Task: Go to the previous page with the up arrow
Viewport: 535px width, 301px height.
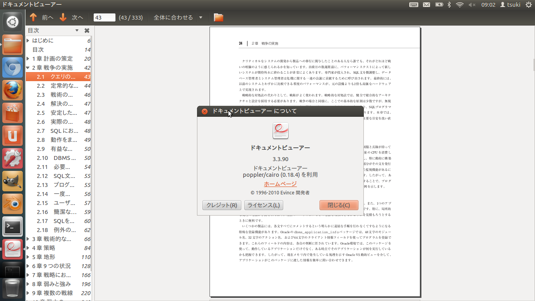Action: point(33,17)
